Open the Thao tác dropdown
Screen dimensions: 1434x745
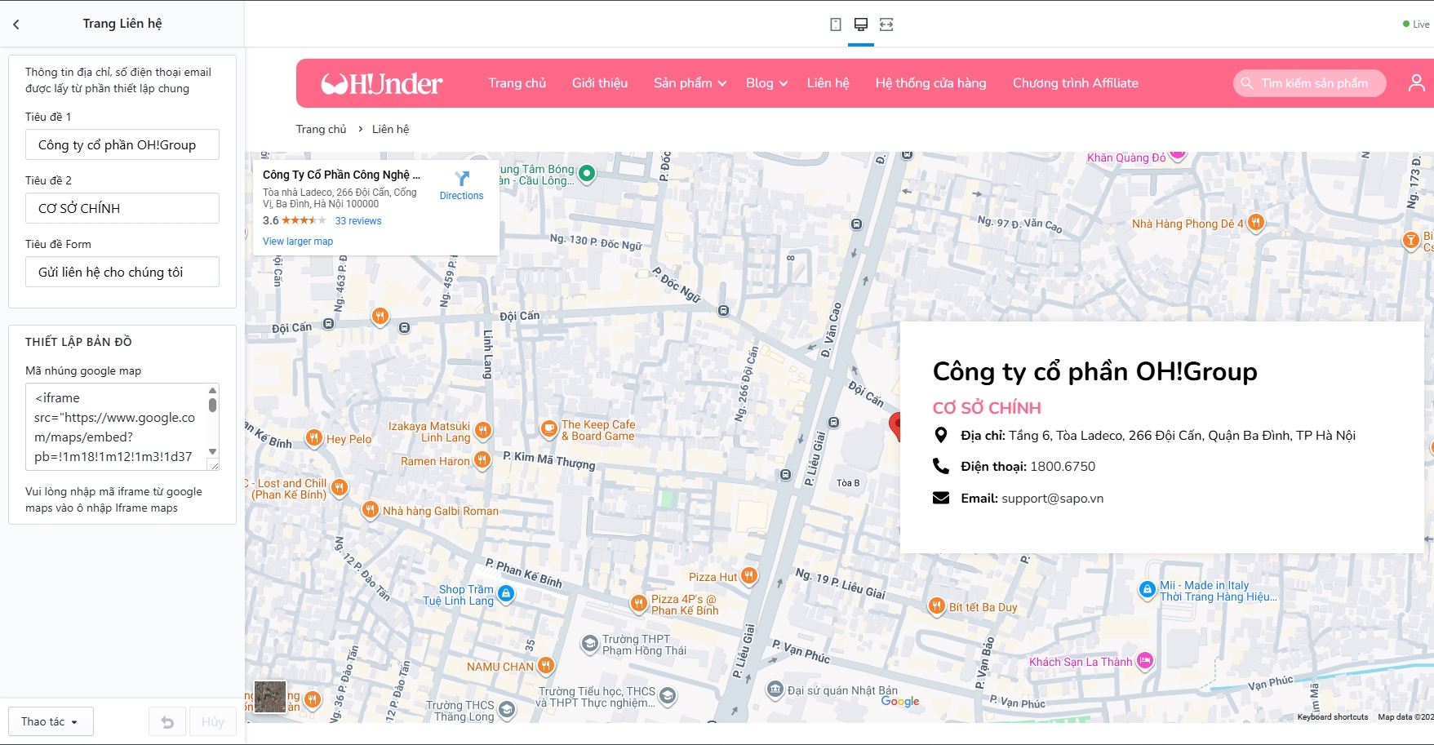pos(51,722)
